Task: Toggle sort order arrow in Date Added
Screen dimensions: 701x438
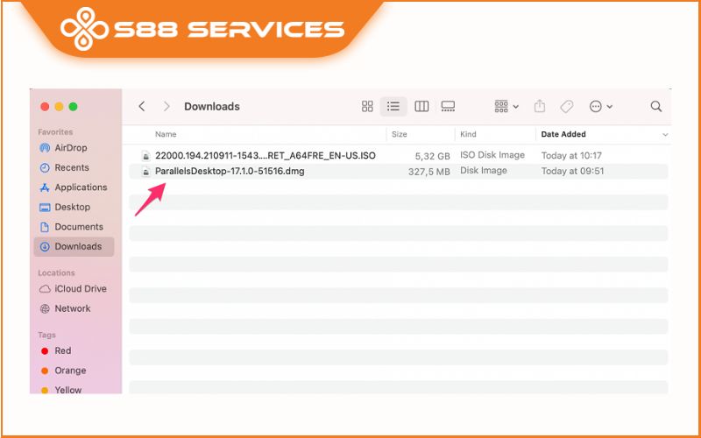Action: [x=665, y=135]
